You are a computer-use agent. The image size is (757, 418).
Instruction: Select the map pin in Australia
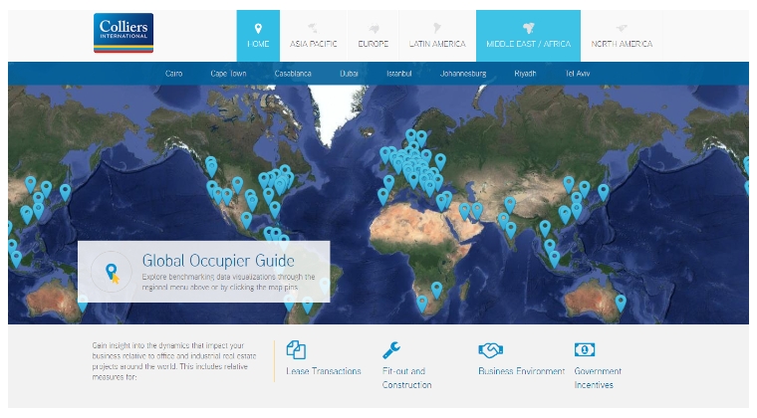point(621,302)
